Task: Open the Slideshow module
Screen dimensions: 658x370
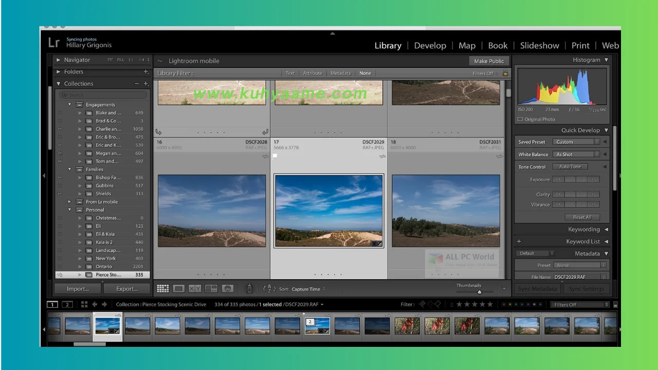Action: click(539, 46)
